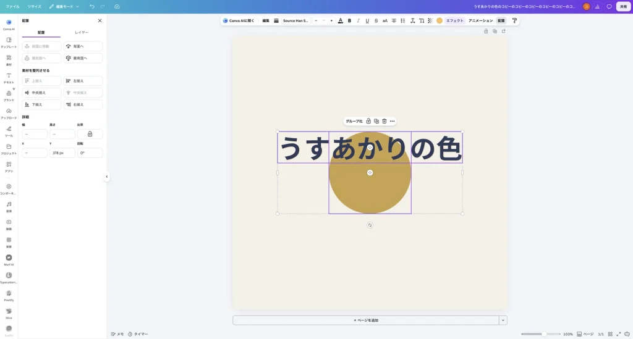Open the アプリ (Apps) panel
This screenshot has height=339, width=633.
click(x=9, y=167)
